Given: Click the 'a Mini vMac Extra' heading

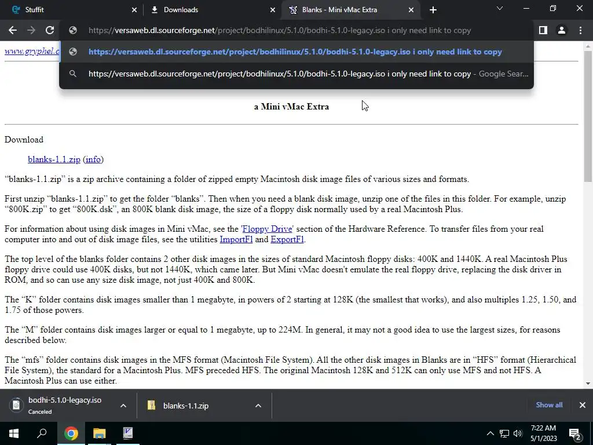Looking at the screenshot, I should click(291, 107).
